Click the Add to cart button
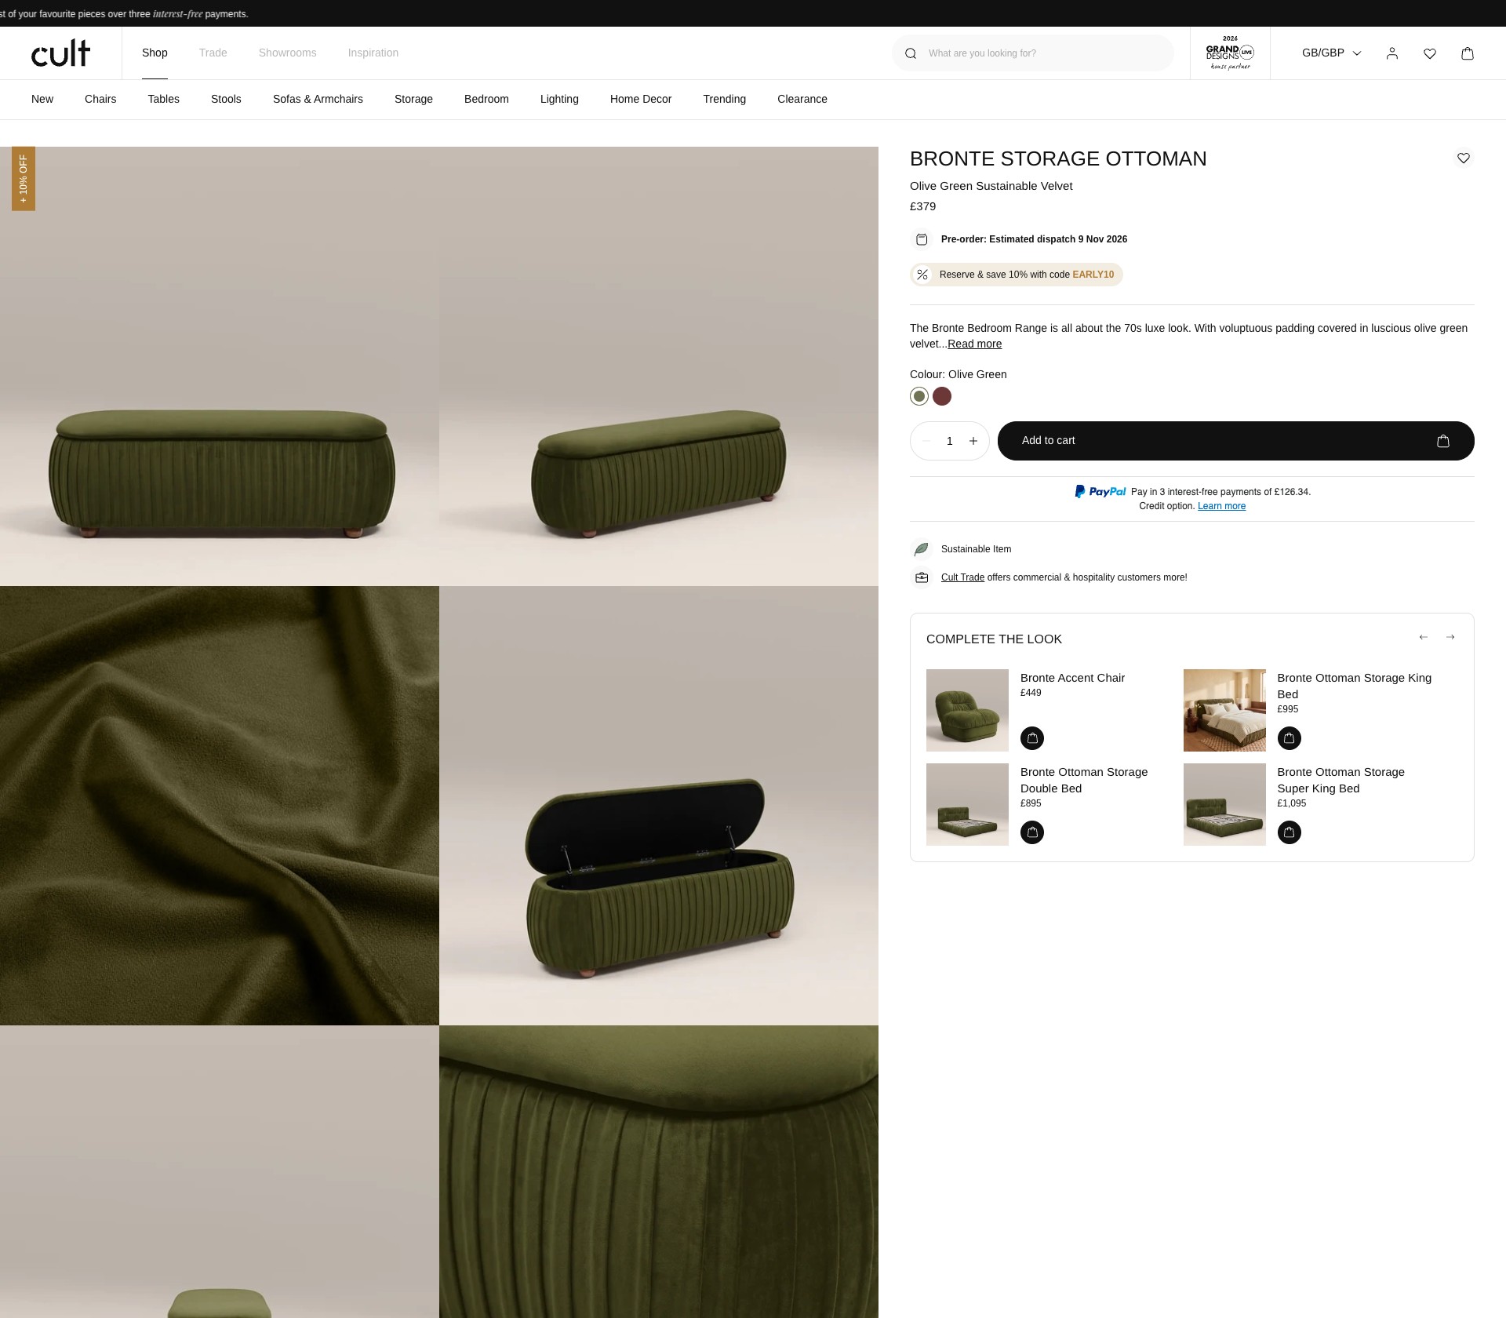 tap(1236, 441)
